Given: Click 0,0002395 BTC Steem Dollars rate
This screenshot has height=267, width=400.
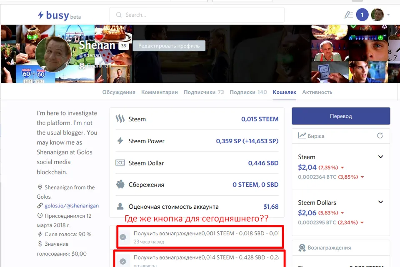Looking at the screenshot, I should [x=317, y=222].
